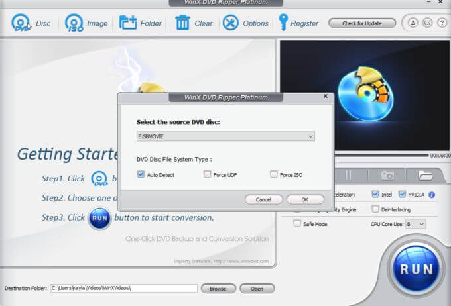Click the Image label in toolbar
Image resolution: width=451 pixels, height=306 pixels.
[97, 23]
